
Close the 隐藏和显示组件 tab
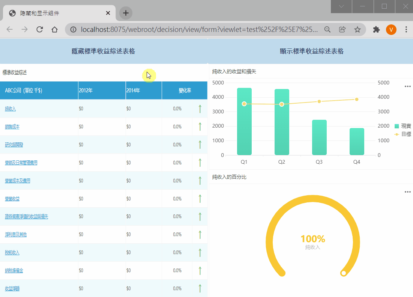click(108, 13)
